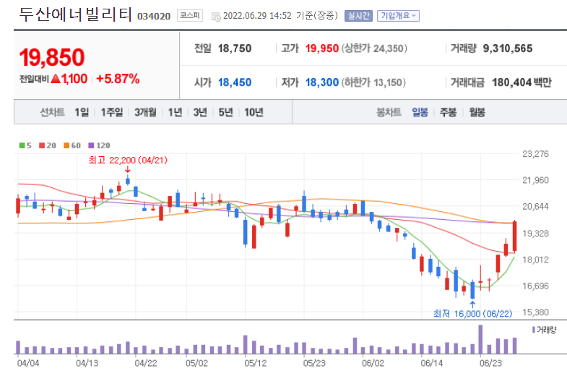The height and width of the screenshot is (384, 567).
Task: Click the 봉차트 label
Action: (x=389, y=112)
